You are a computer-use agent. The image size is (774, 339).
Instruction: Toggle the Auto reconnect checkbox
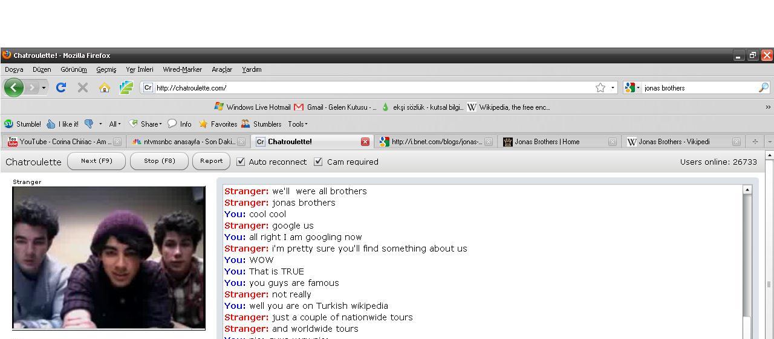point(241,162)
